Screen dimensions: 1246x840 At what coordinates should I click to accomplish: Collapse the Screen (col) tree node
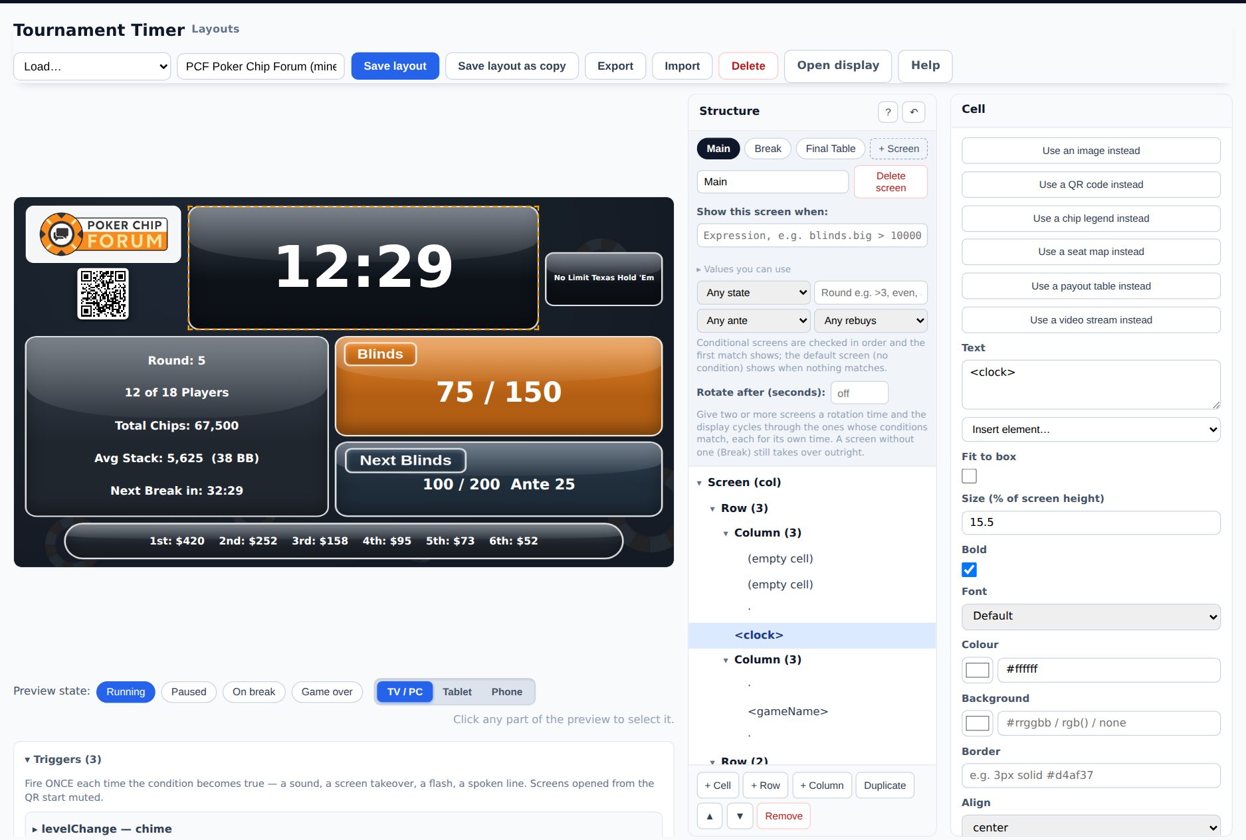click(x=699, y=483)
